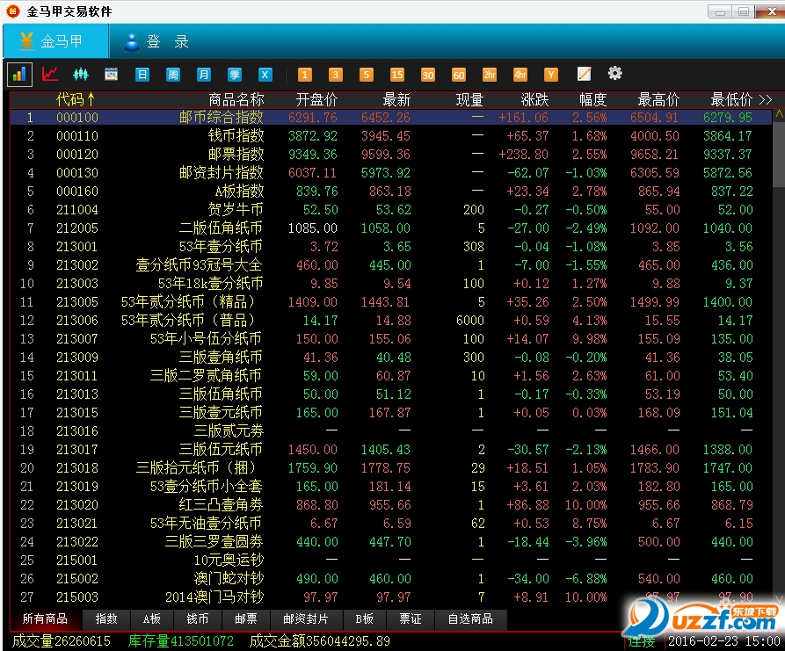Image resolution: width=785 pixels, height=651 pixels.
Task: Sort by the 最新 column header
Action: (396, 99)
